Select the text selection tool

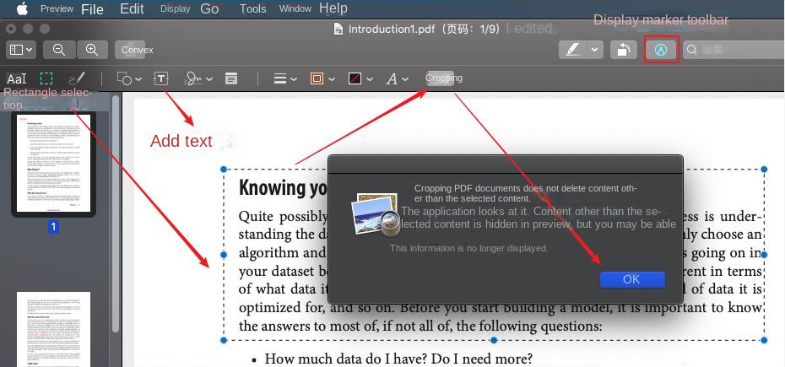(16, 78)
